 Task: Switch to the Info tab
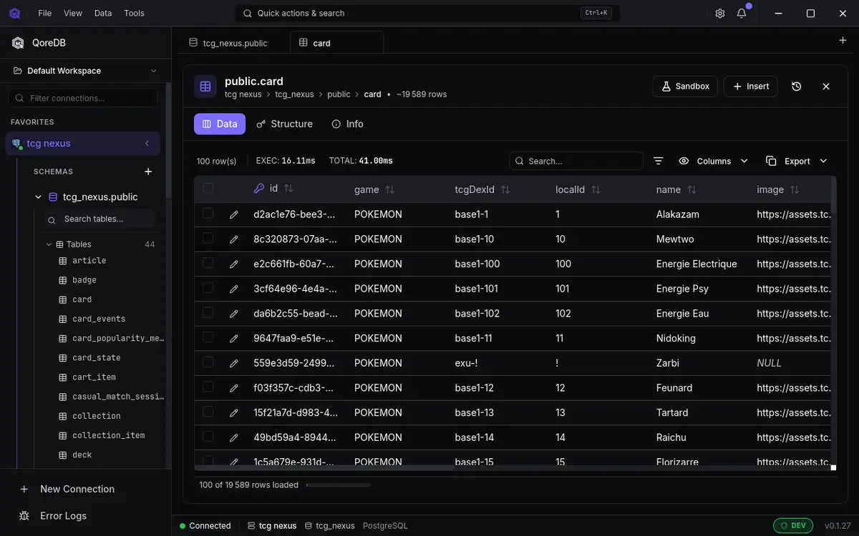pos(347,124)
